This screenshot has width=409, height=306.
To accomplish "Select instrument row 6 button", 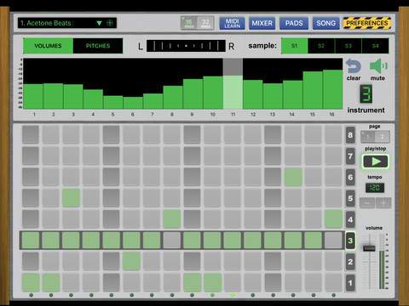I will [350, 178].
